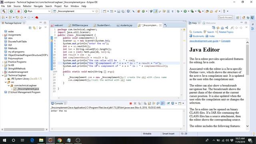Image resolution: width=256 pixels, height=144 pixels.
Task: Open the Window menu
Action: [x=75, y=6]
